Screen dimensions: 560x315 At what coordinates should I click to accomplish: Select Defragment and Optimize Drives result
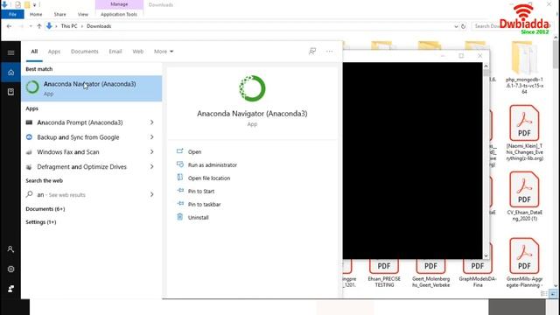coord(81,167)
